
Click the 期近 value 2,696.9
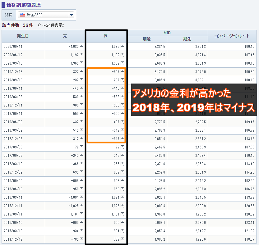click(160, 63)
